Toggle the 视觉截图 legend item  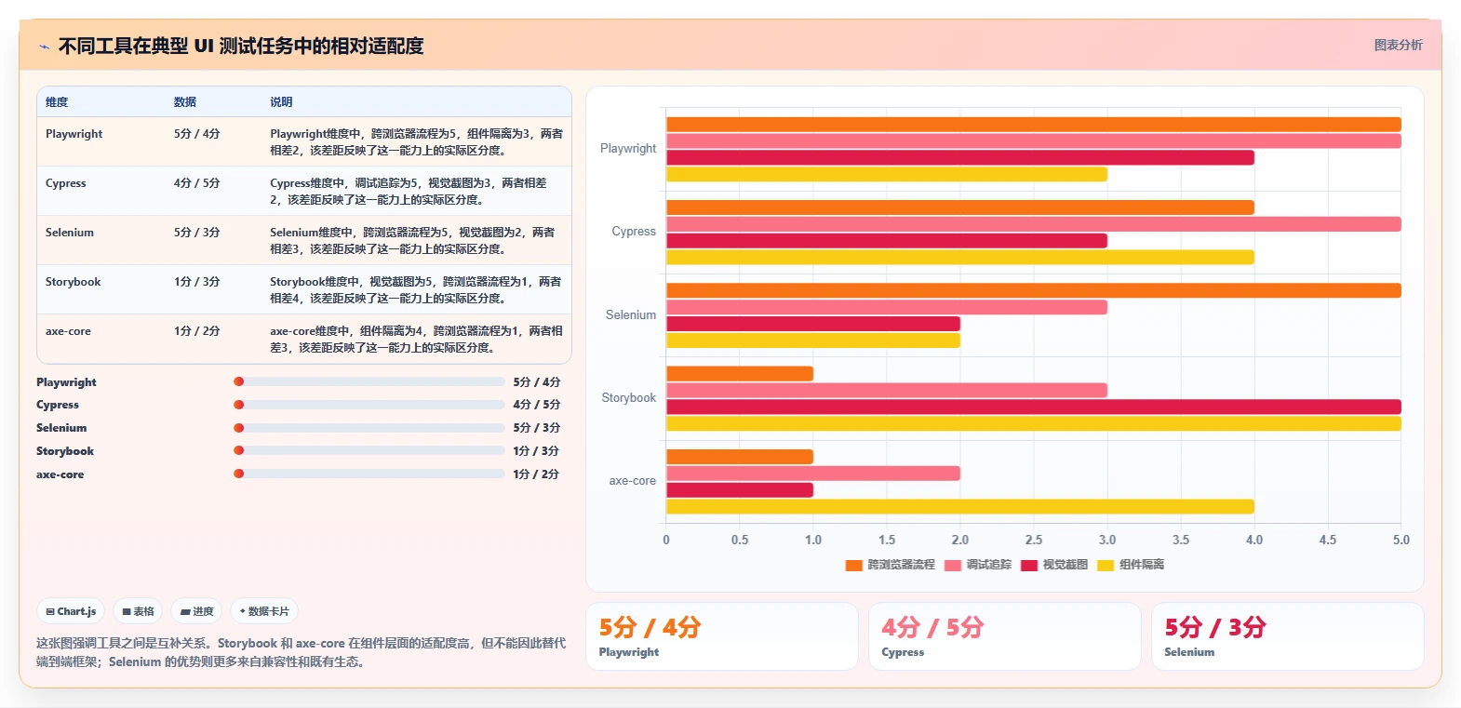click(x=1053, y=565)
